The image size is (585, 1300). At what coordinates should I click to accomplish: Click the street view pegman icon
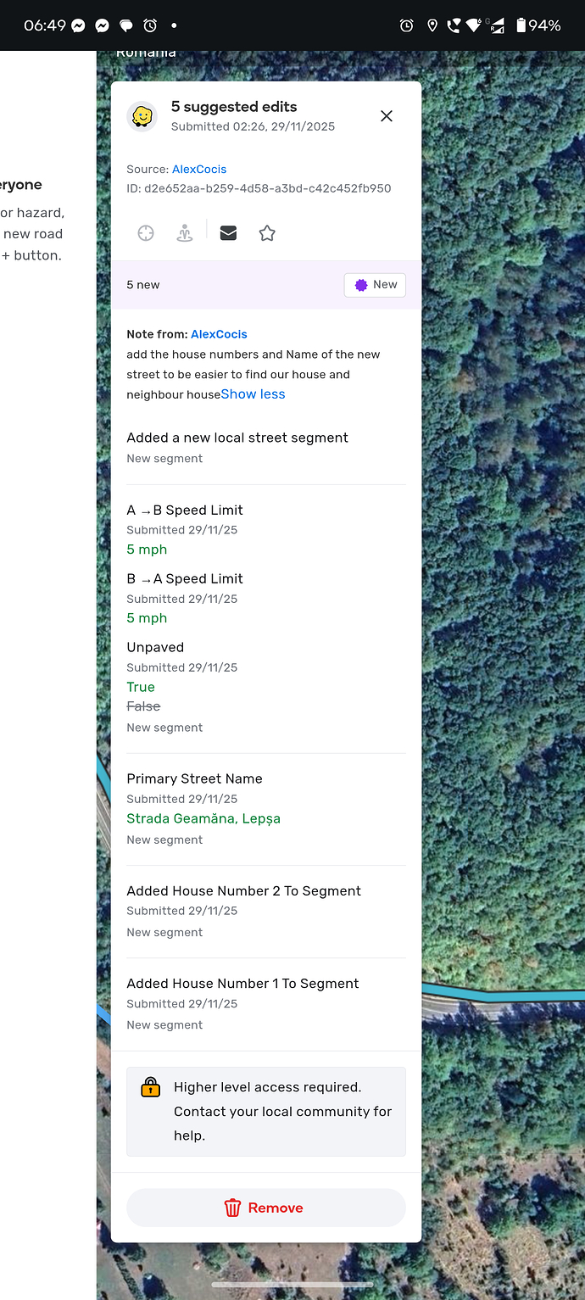coord(185,233)
